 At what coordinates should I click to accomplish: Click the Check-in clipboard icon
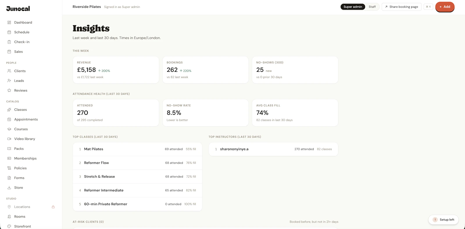pos(9,42)
